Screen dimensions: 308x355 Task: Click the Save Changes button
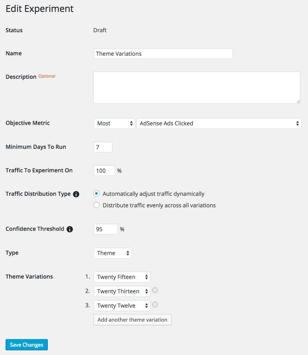[x=27, y=345]
